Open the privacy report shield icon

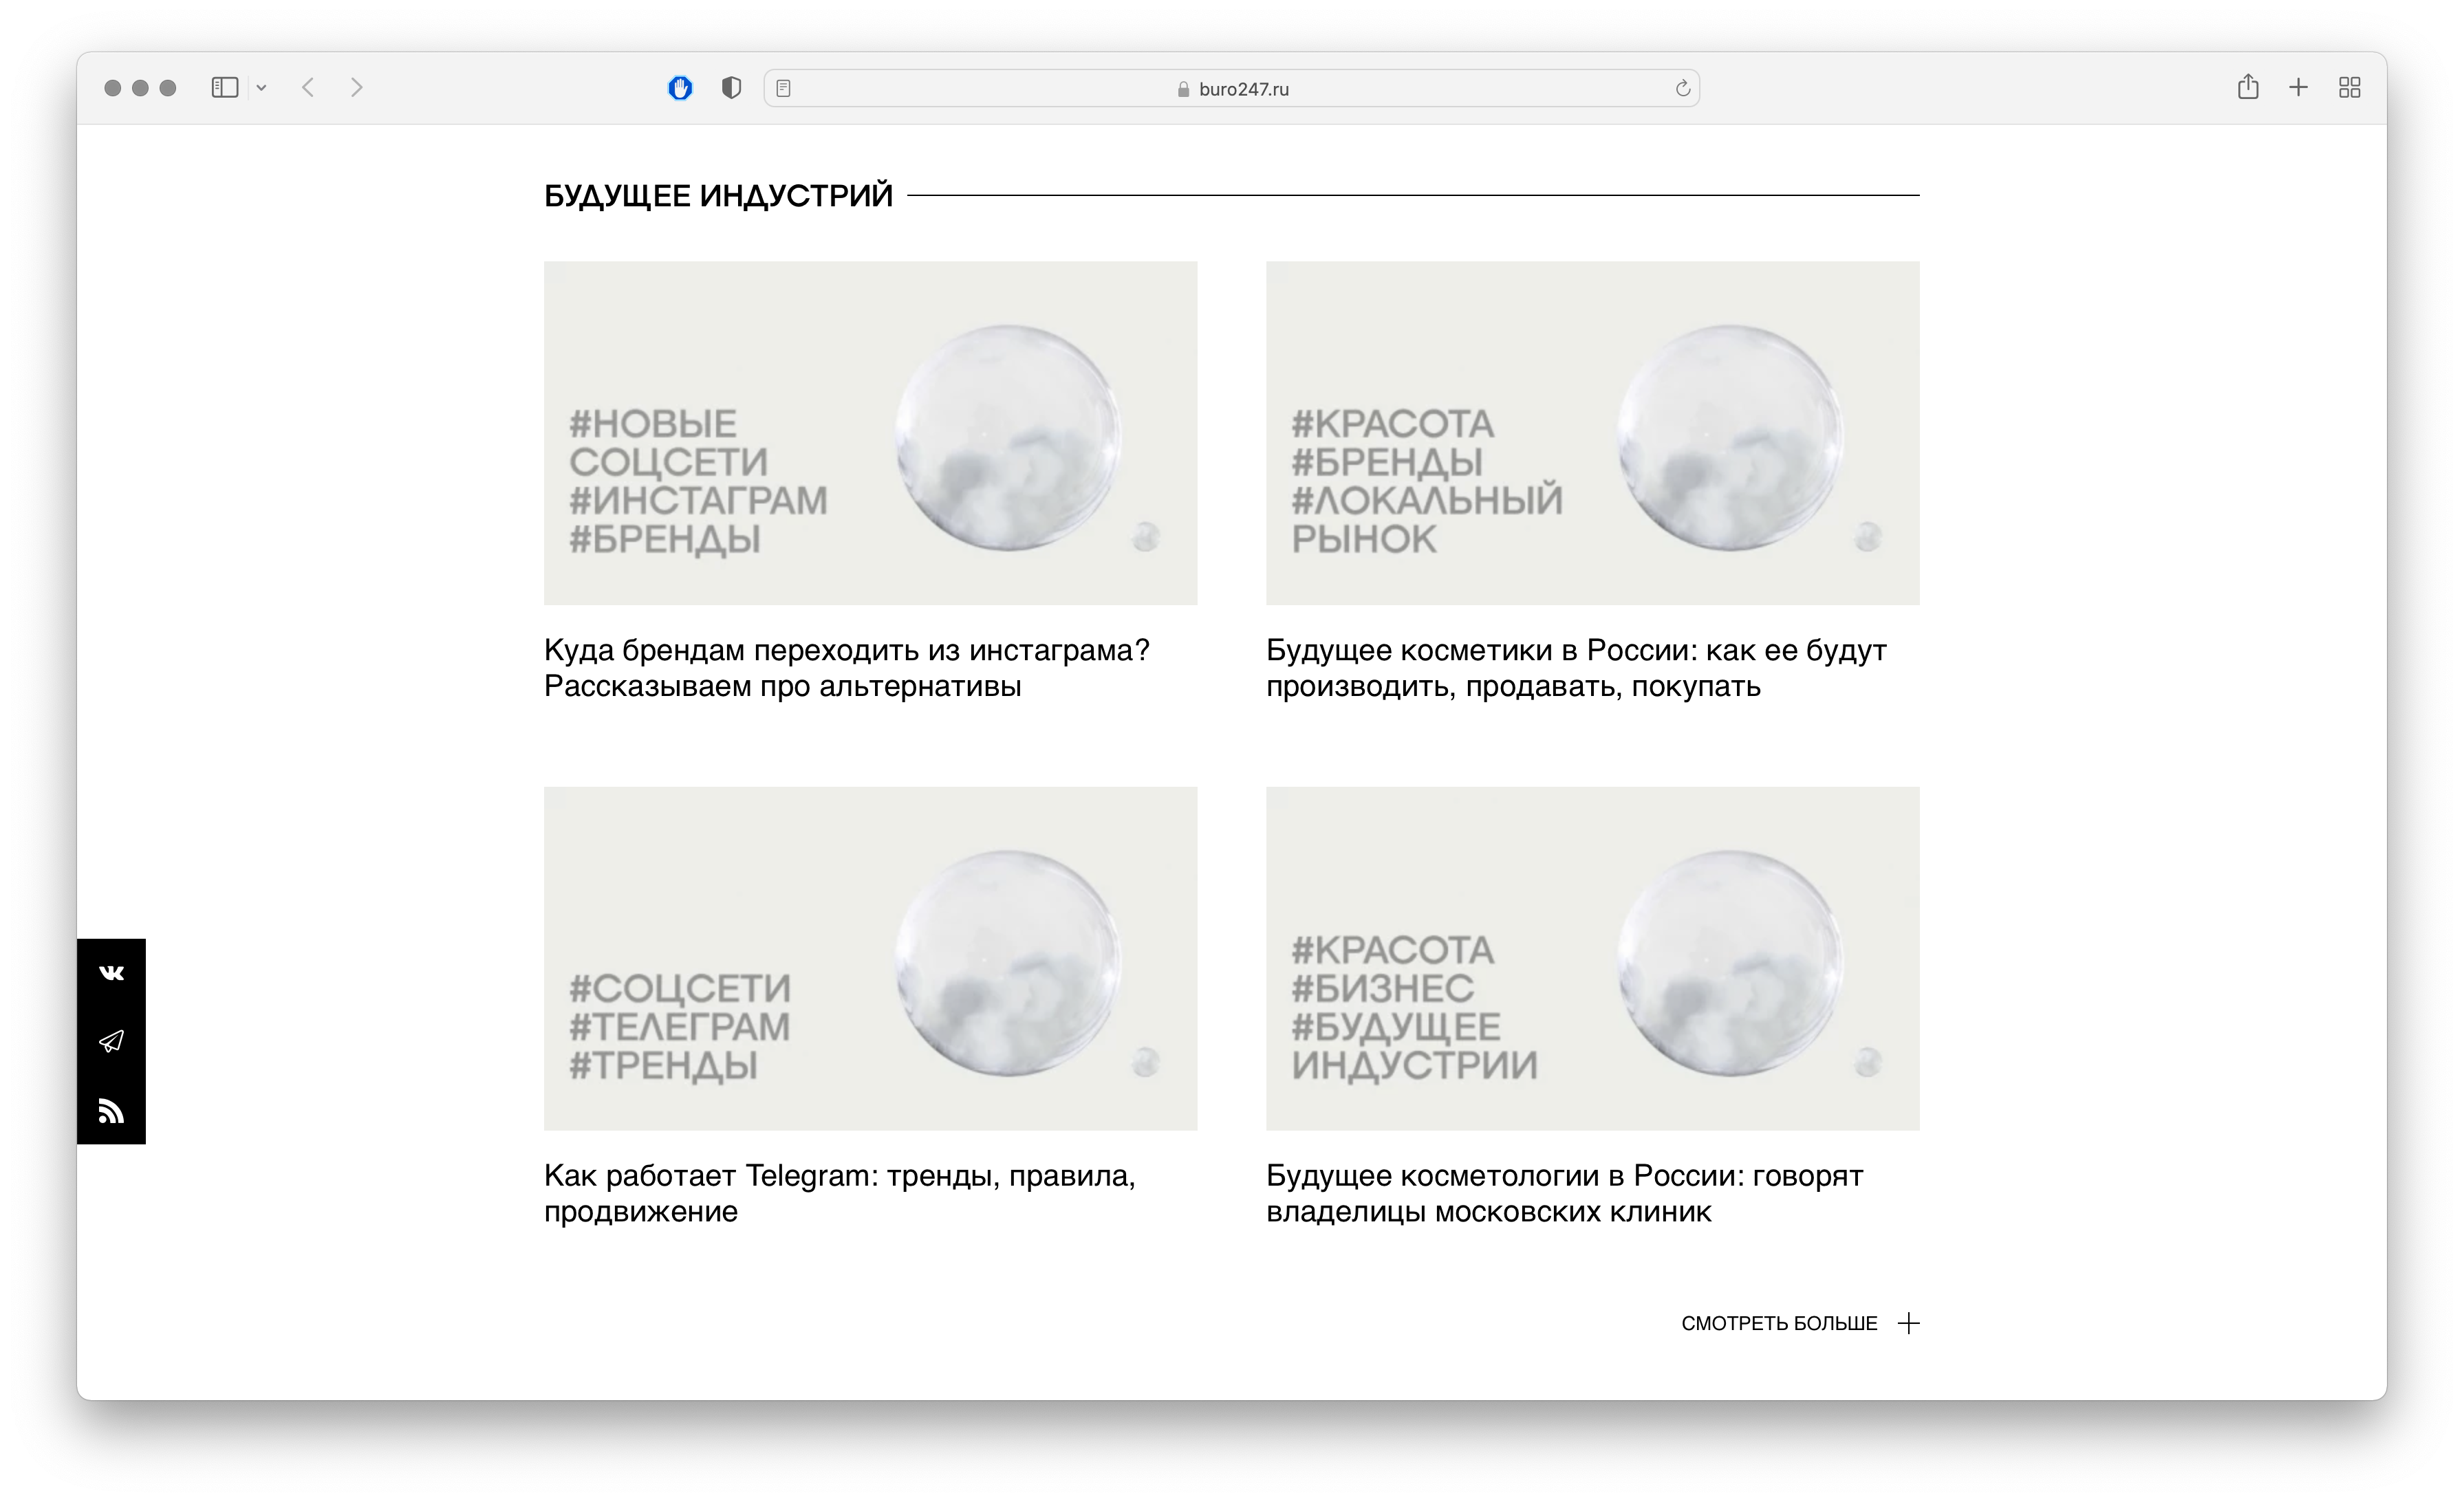point(731,88)
